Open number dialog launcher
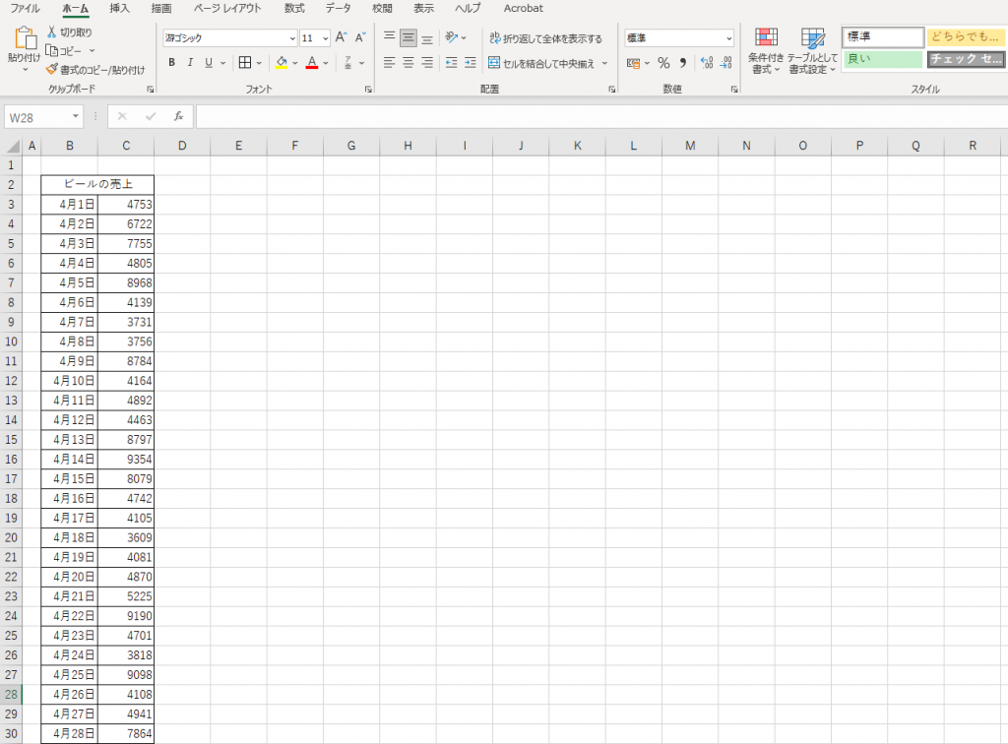The height and width of the screenshot is (744, 1008). click(734, 90)
